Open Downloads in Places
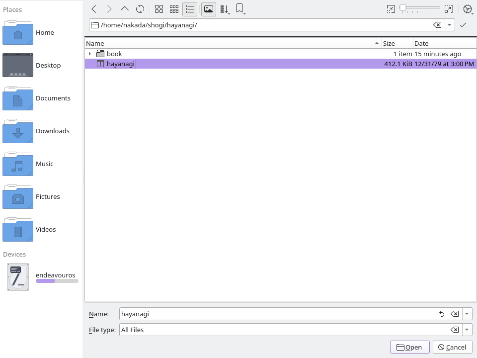This screenshot has height=358, width=477. coord(41,131)
